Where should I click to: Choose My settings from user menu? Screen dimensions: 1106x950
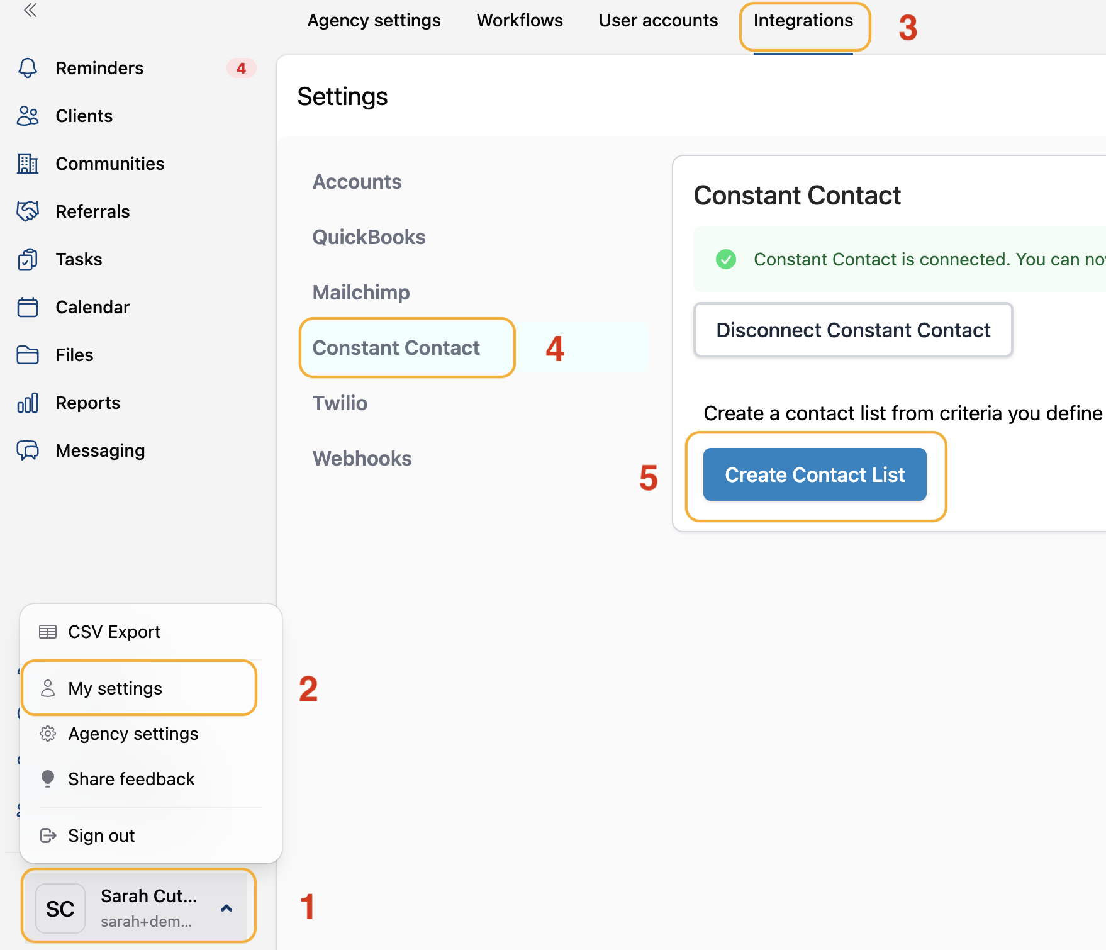[x=115, y=688]
